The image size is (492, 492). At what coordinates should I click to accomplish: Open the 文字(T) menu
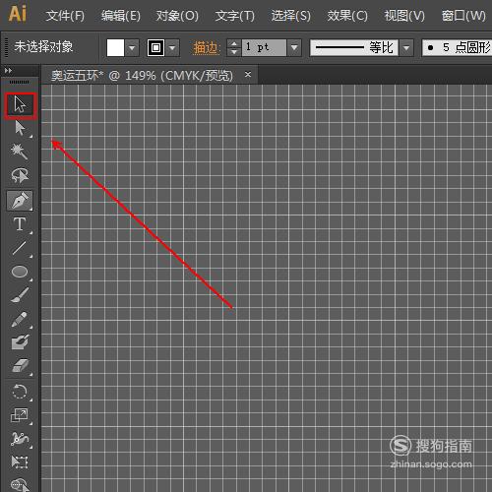(x=235, y=16)
